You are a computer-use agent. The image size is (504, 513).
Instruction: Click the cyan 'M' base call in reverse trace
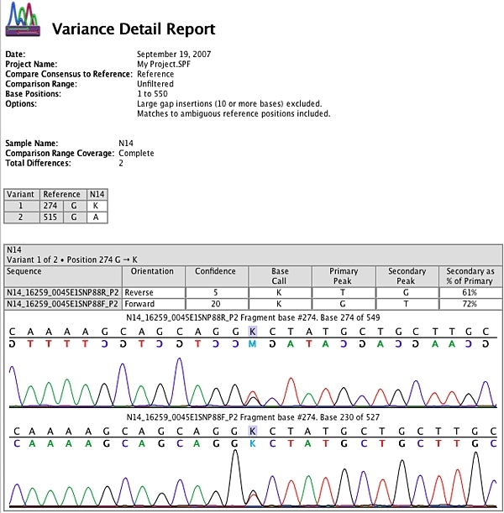coord(252,344)
